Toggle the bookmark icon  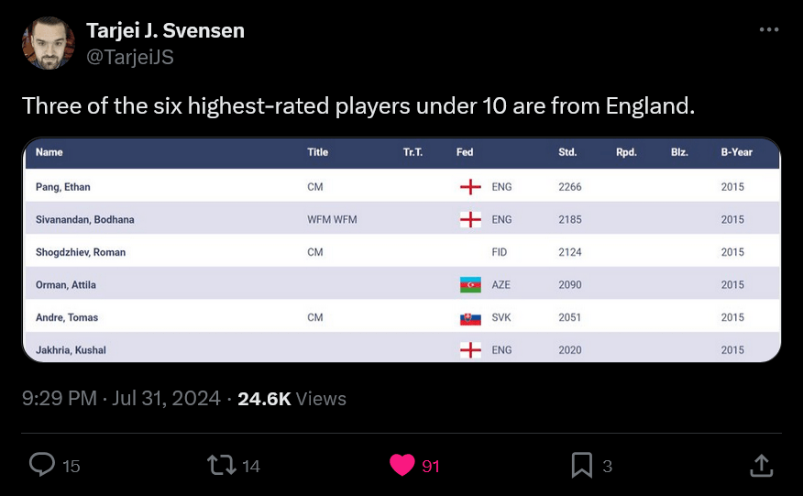pos(582,465)
